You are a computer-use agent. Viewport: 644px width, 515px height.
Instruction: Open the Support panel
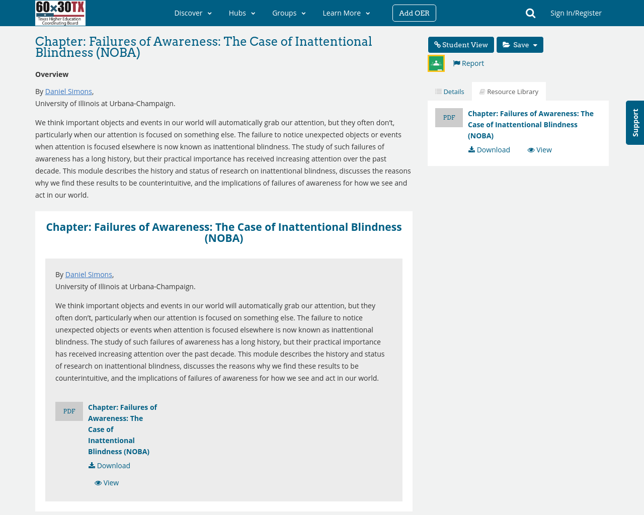(x=634, y=123)
